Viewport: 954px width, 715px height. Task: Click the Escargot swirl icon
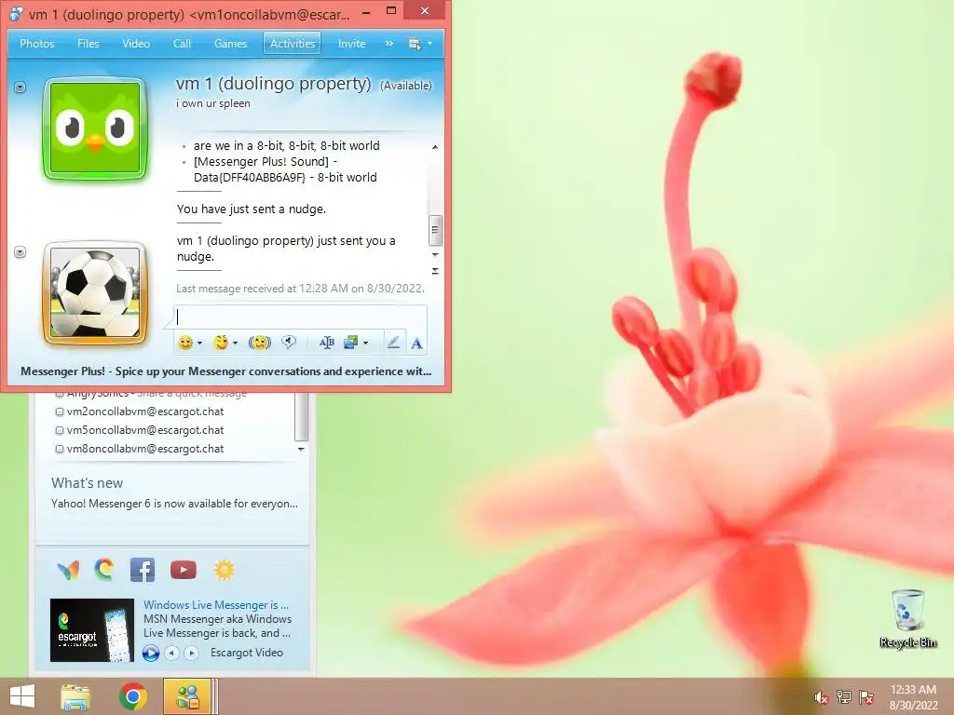104,569
